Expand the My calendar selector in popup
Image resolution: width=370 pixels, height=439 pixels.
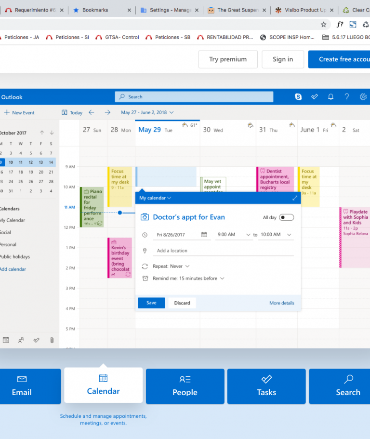pyautogui.click(x=155, y=198)
